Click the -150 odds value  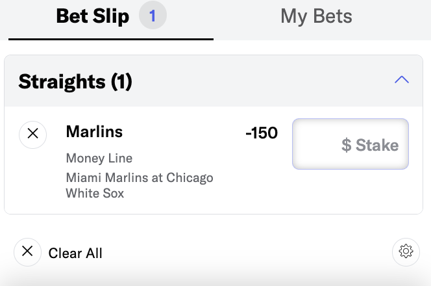coord(262,133)
